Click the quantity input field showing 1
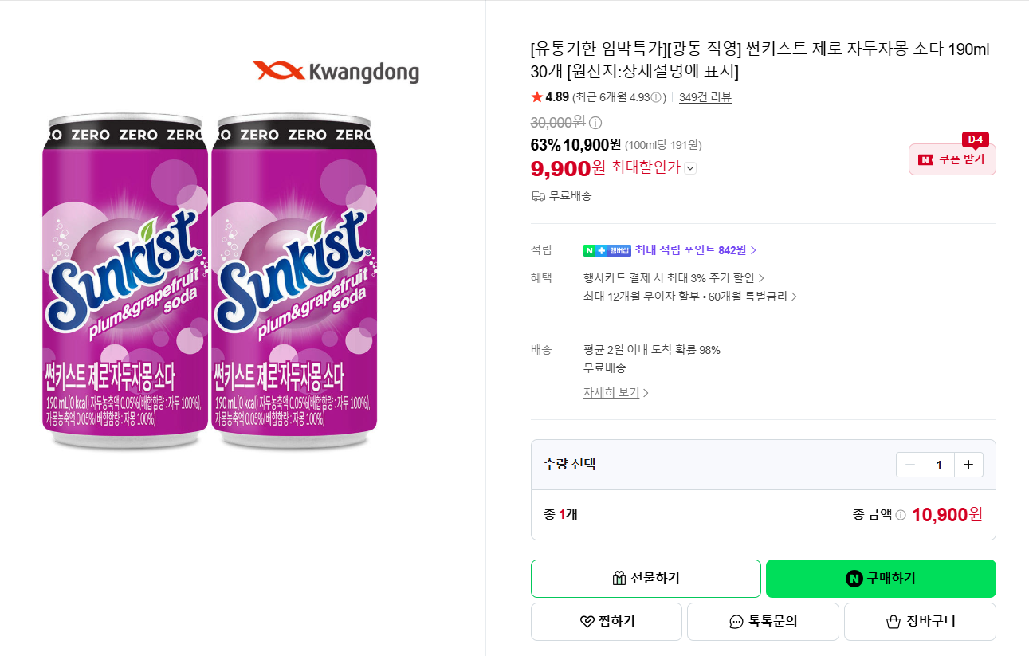The image size is (1029, 656). pos(939,465)
